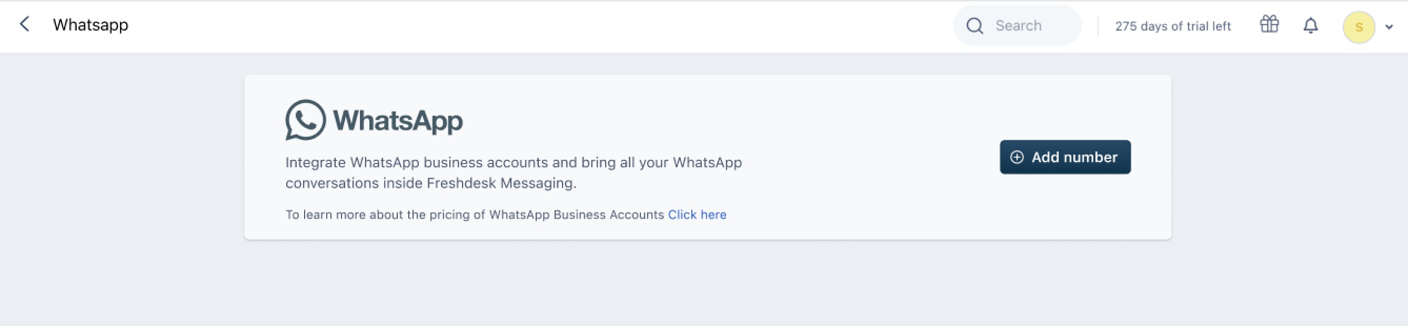This screenshot has width=1408, height=326.
Task: Click the Add number button
Action: point(1065,157)
